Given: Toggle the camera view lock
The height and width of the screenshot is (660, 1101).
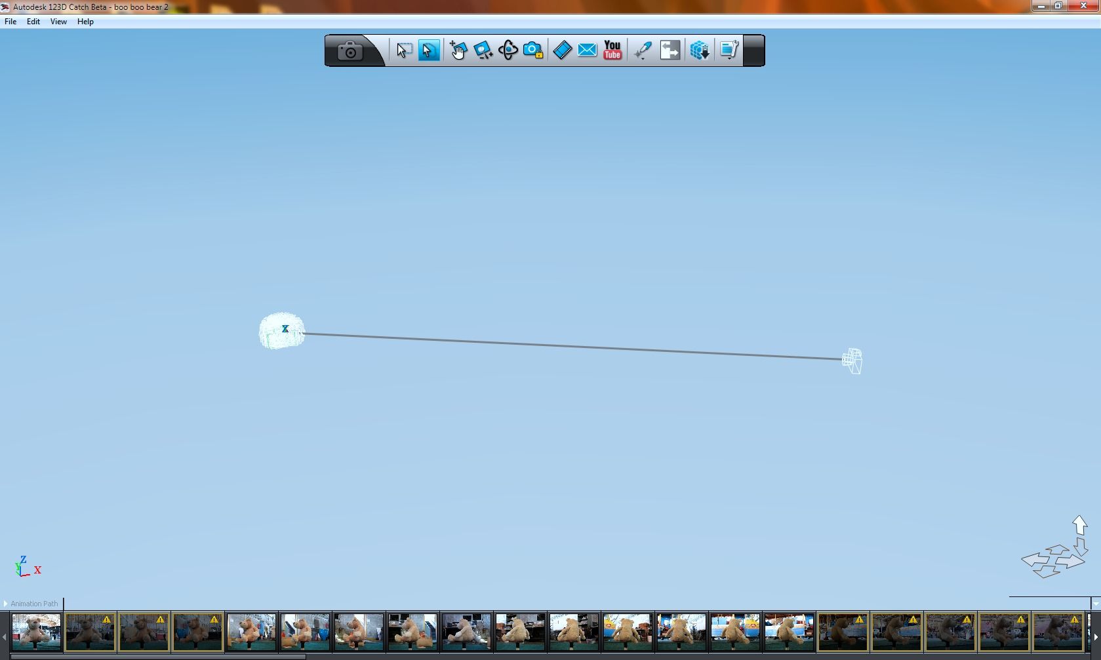Looking at the screenshot, I should point(532,50).
